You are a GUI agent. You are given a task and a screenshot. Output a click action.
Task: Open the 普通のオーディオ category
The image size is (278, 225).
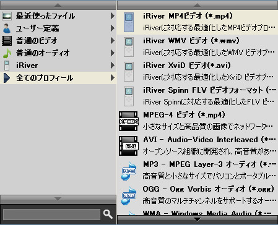coord(58,53)
